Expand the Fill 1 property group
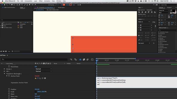177x99 pixels. point(4,71)
